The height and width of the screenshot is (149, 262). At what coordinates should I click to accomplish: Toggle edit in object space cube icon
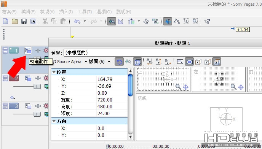point(137,62)
